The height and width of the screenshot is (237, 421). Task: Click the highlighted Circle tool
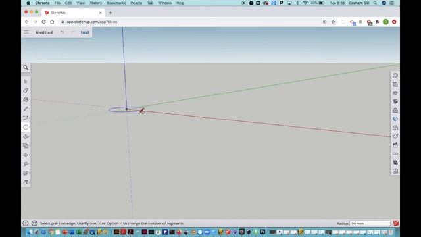tap(26, 127)
